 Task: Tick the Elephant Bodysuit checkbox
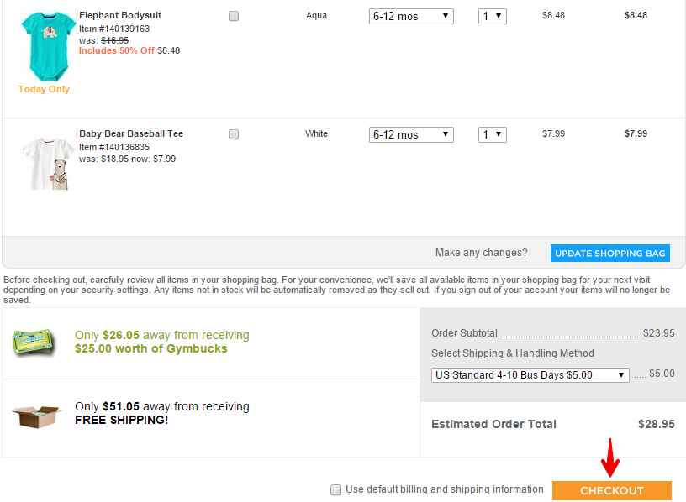pos(234,16)
